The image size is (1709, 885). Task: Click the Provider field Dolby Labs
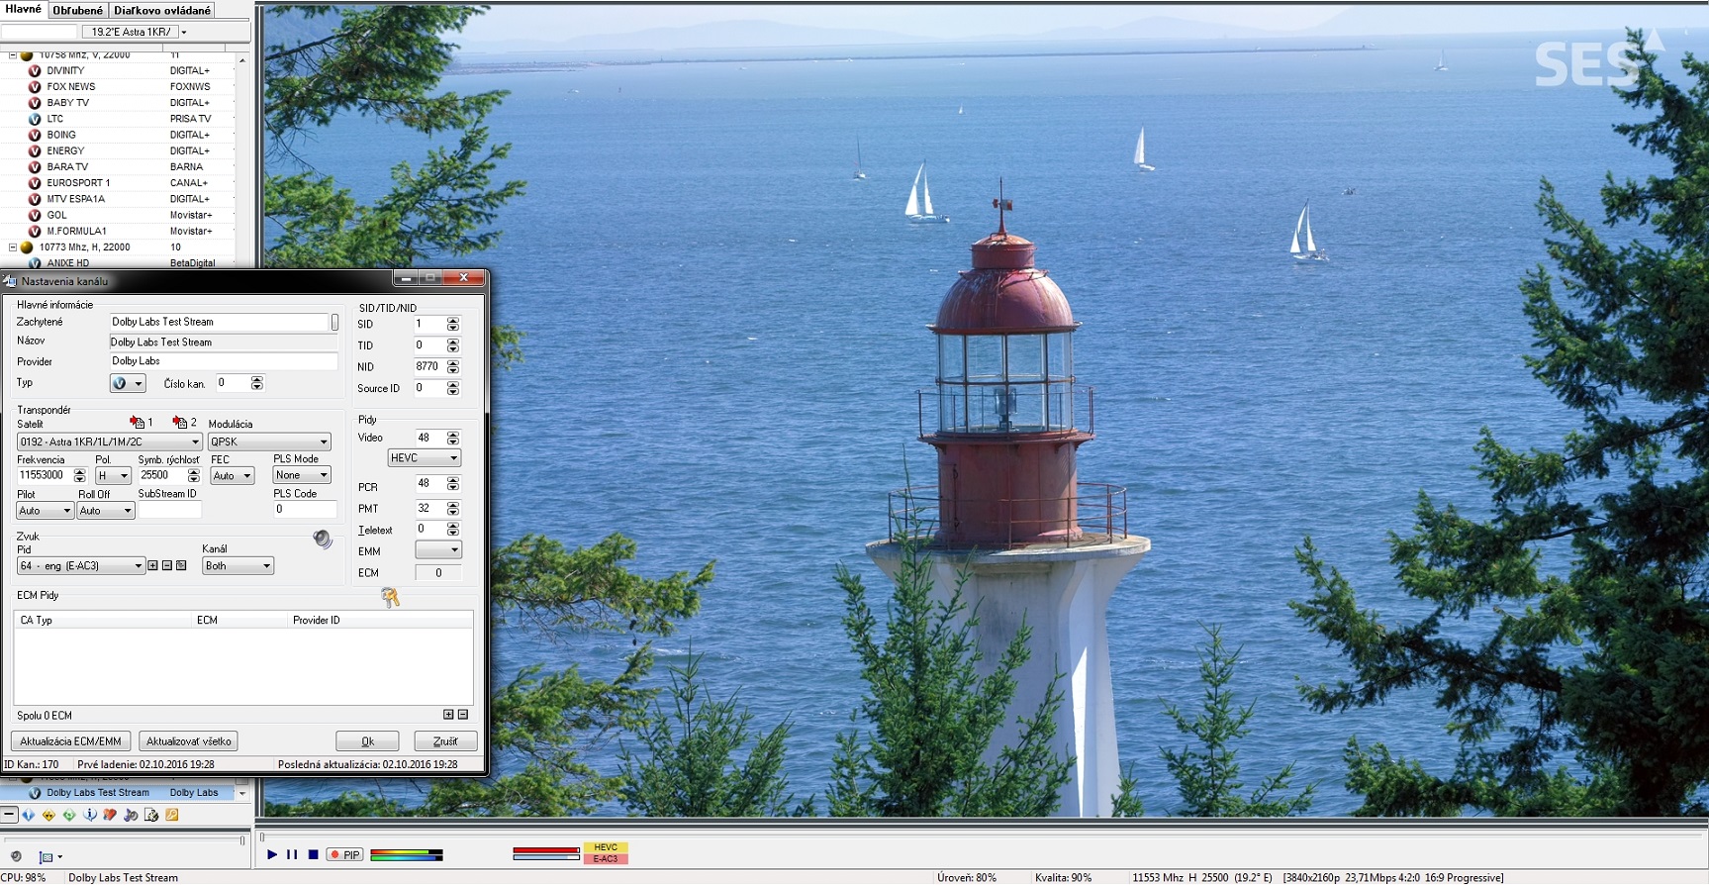(223, 361)
